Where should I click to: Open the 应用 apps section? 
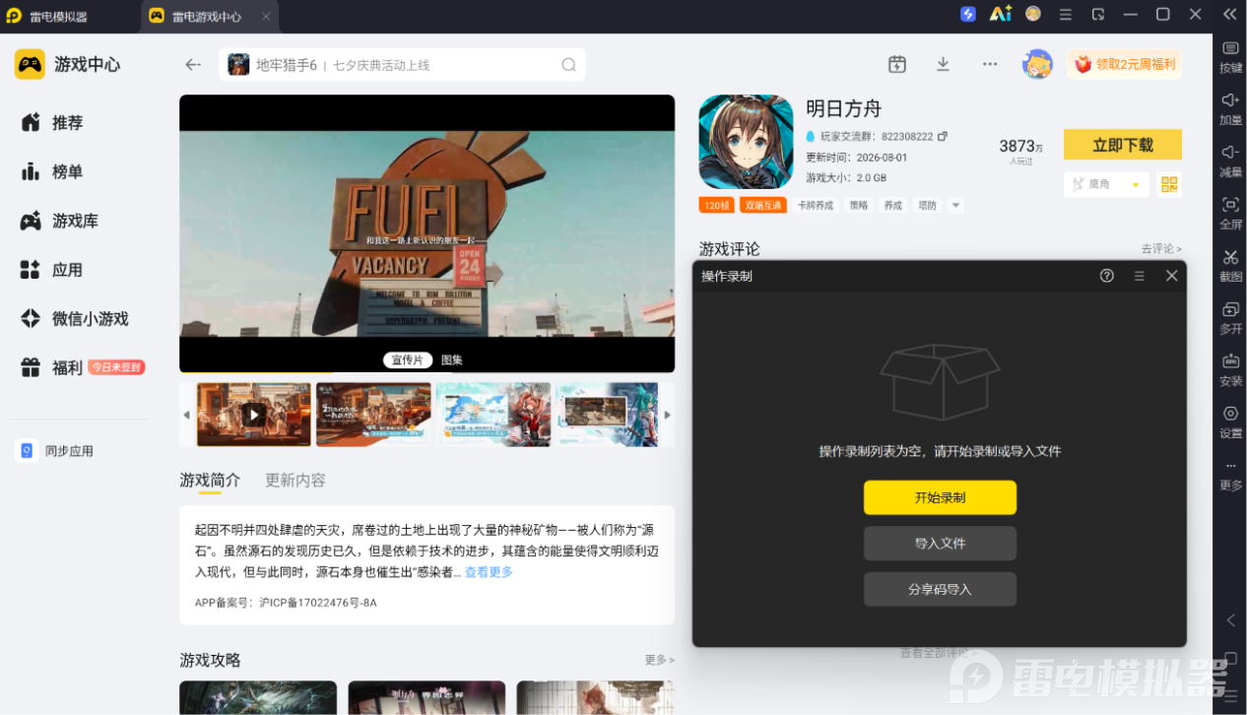coord(67,270)
